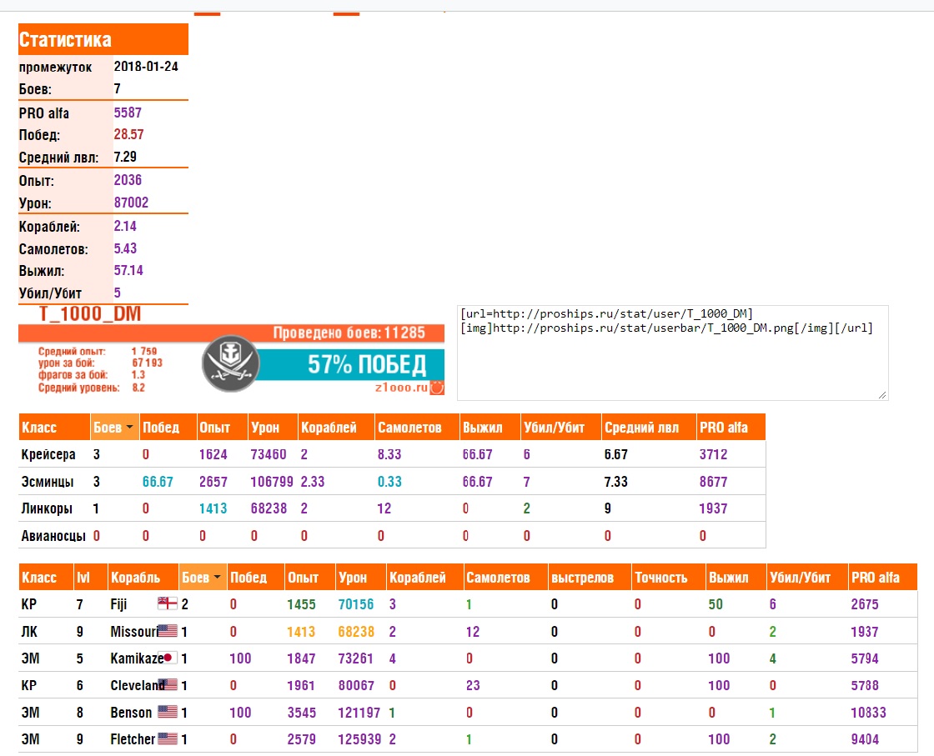Sort the class table by Средний лвл

(x=650, y=428)
